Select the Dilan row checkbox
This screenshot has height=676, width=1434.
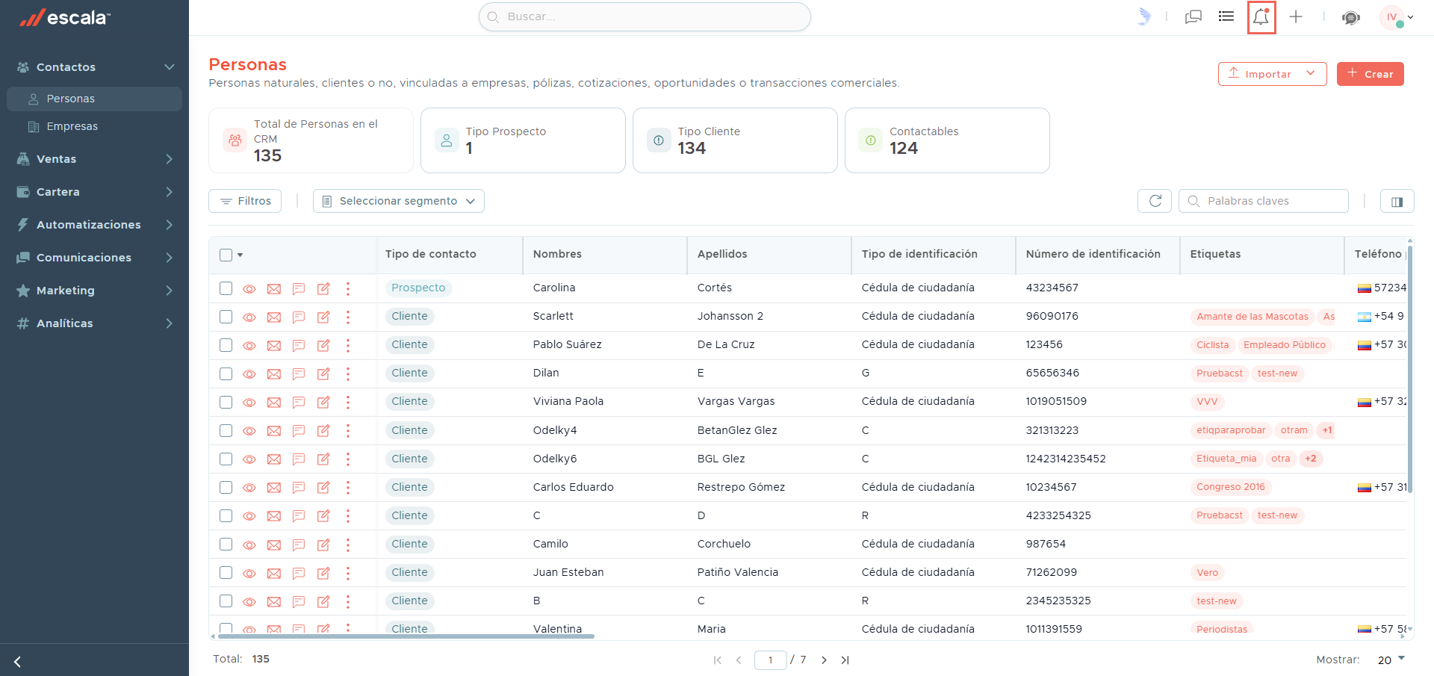226,373
